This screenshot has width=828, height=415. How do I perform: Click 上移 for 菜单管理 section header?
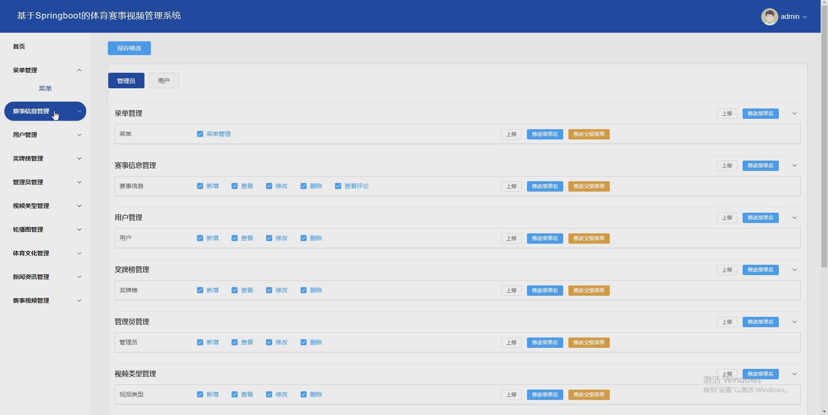[x=727, y=114]
